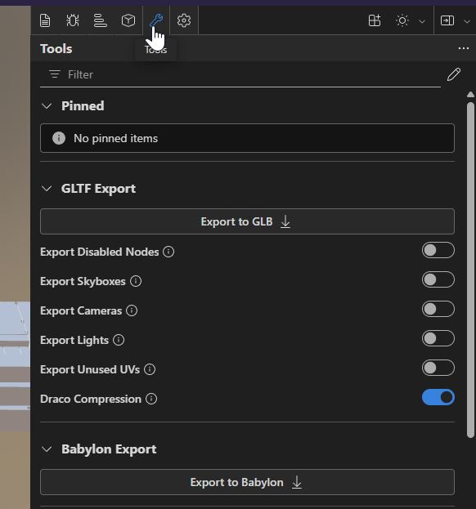
Task: Click into the Filter input field
Action: [240, 74]
